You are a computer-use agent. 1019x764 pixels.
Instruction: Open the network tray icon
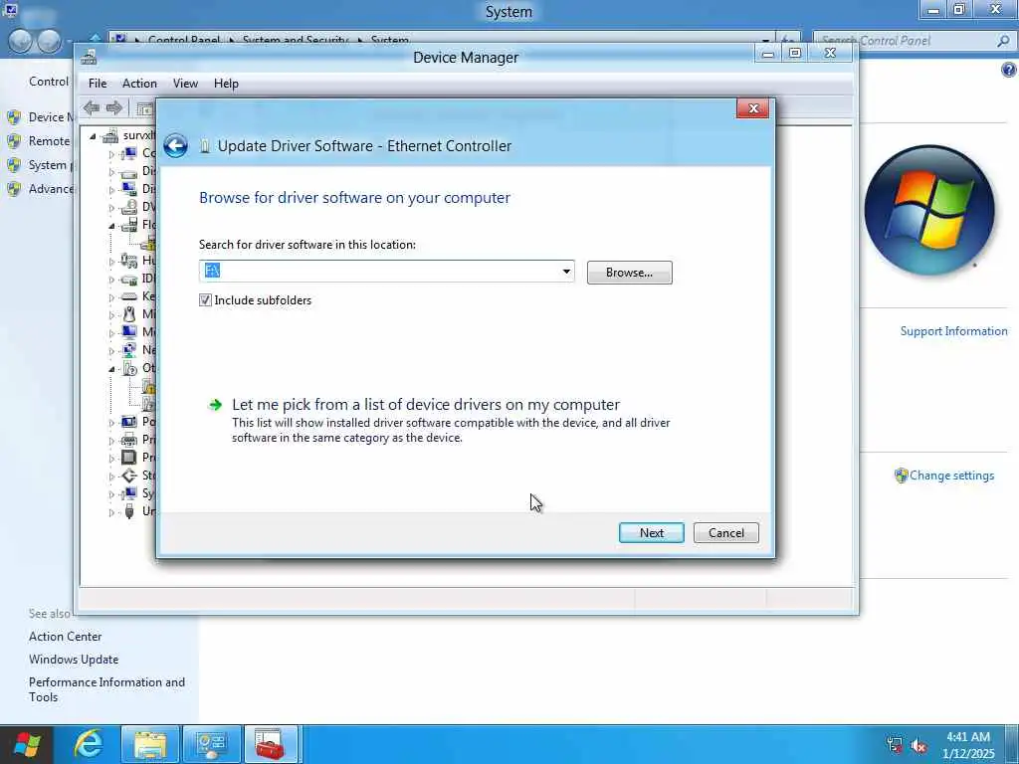(x=895, y=744)
